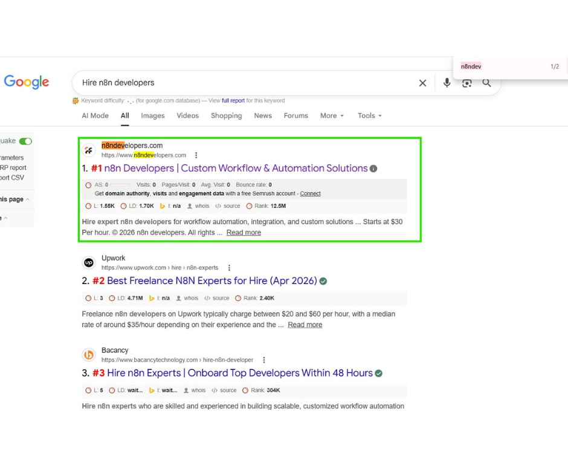Screen dimensions: 568x466
Task: Click the Bacancy site favicon
Action: coord(89,355)
